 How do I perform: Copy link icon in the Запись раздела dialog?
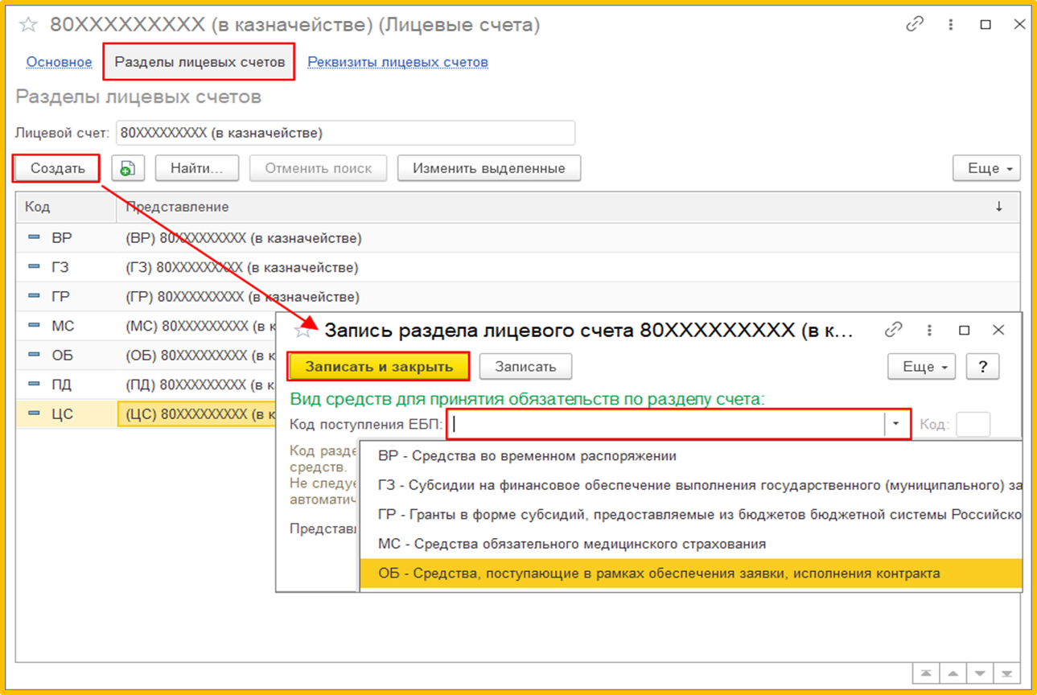pos(893,330)
